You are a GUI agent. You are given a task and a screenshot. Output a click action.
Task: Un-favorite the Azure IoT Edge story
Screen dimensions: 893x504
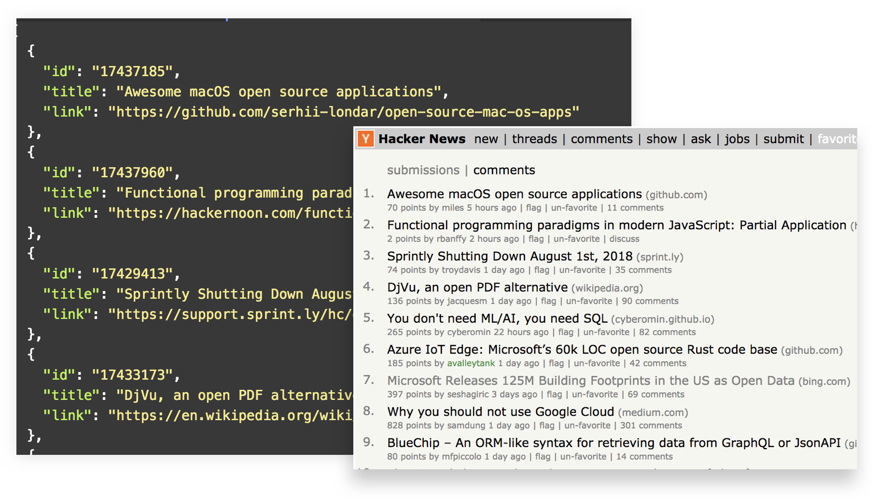(x=597, y=363)
